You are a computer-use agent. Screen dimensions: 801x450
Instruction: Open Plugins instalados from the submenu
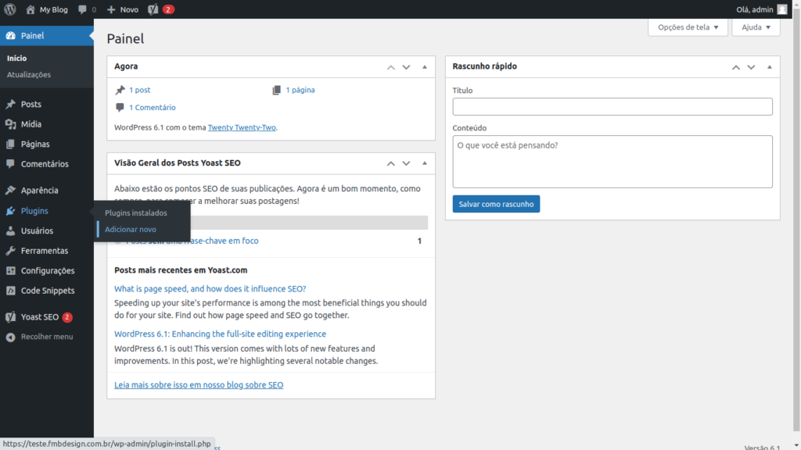(x=135, y=212)
